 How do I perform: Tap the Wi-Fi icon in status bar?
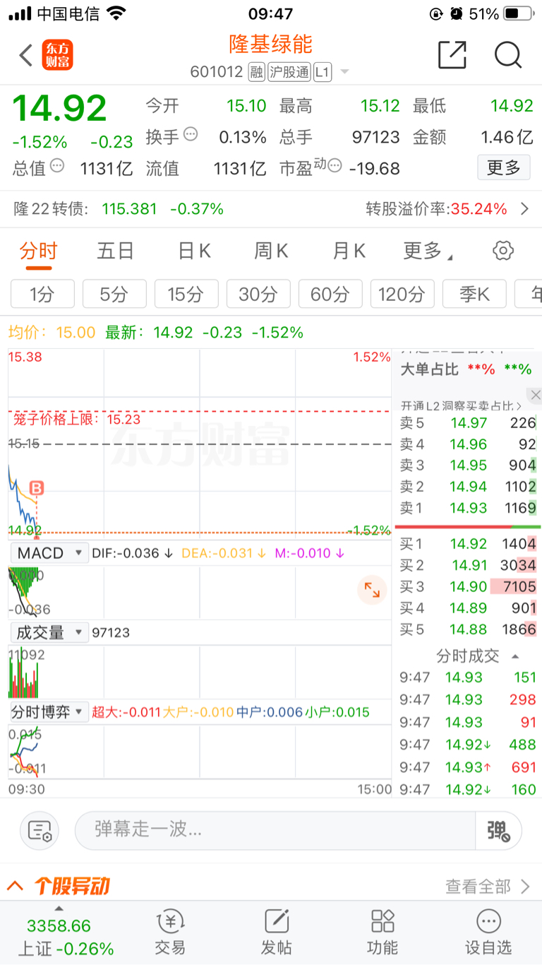116,13
